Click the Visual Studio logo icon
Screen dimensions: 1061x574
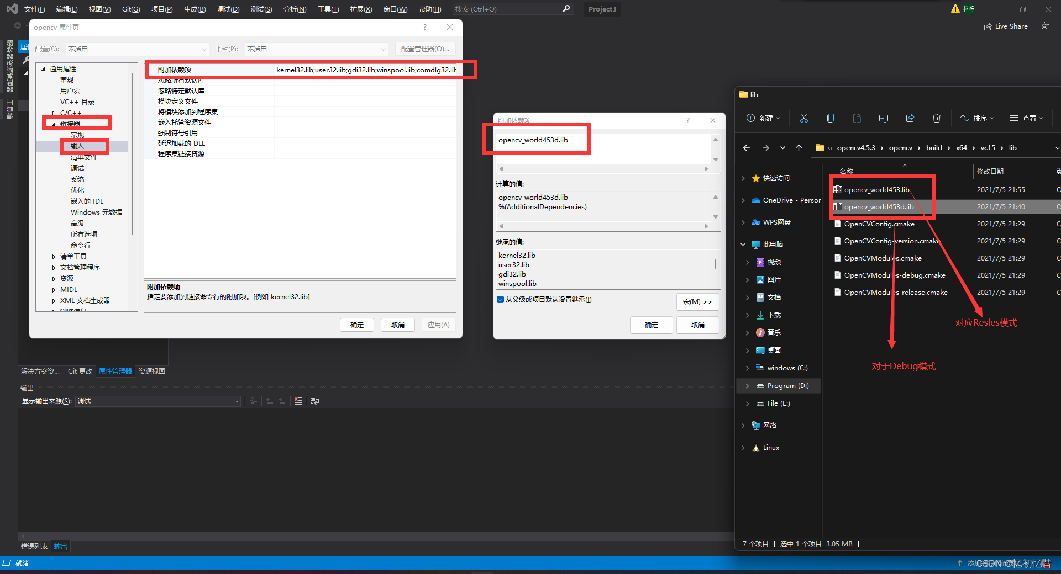11,9
